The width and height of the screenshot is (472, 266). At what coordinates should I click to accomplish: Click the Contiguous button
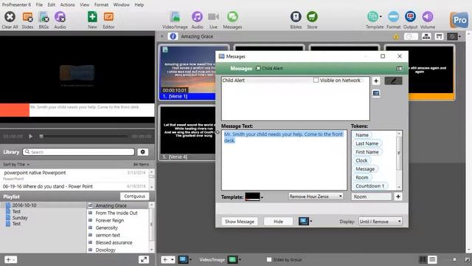pos(134,197)
